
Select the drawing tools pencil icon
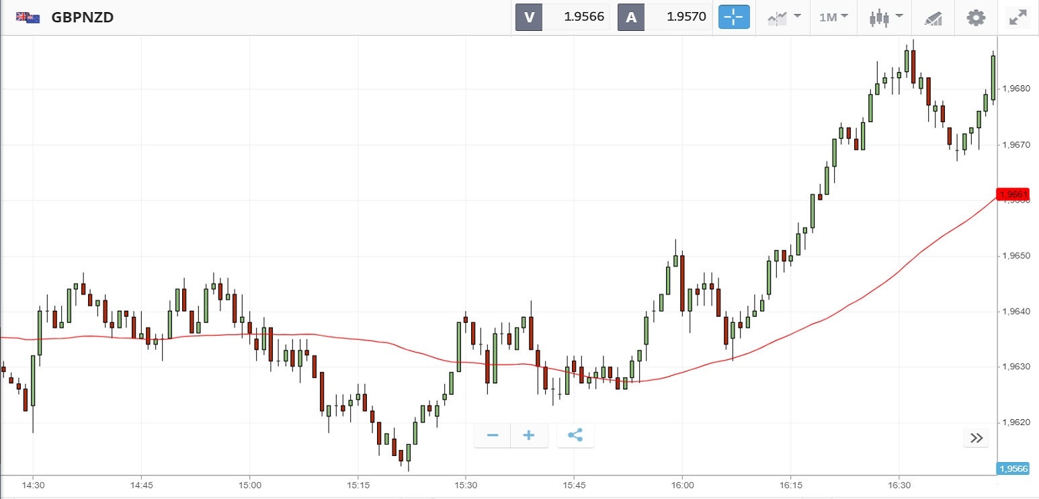[933, 17]
